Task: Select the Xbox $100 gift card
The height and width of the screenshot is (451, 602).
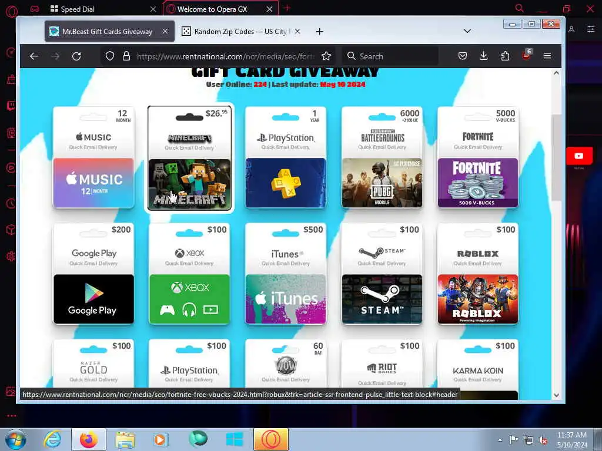Action: [x=190, y=274]
